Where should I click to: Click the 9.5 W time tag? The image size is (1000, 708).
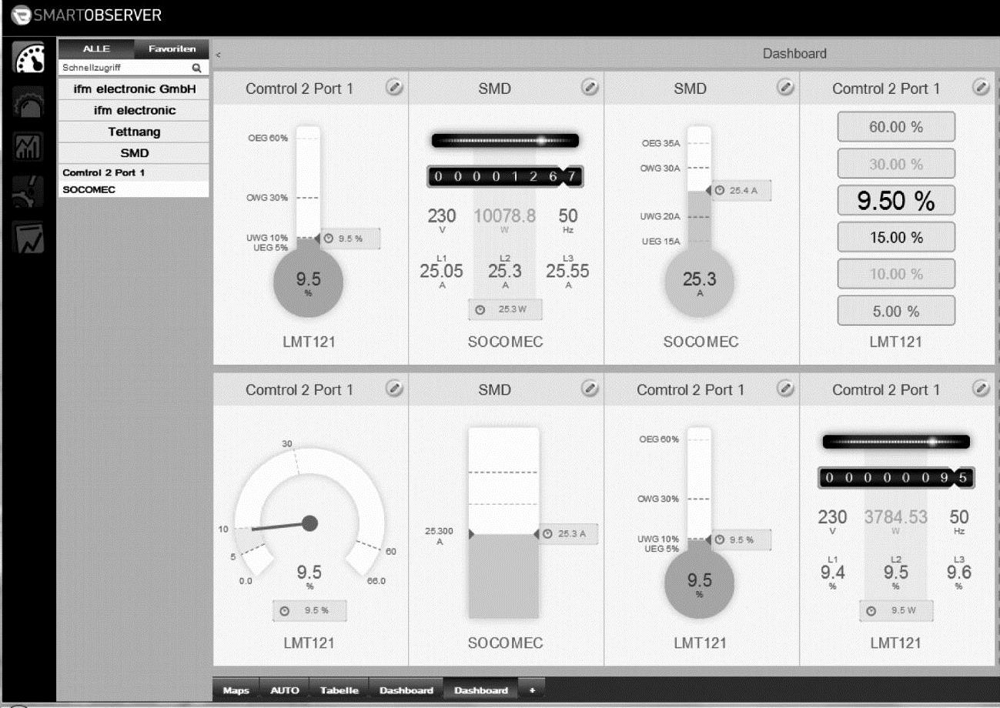(896, 611)
